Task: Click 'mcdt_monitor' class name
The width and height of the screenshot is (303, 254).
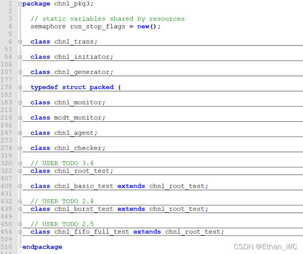Action: pyautogui.click(x=78, y=118)
